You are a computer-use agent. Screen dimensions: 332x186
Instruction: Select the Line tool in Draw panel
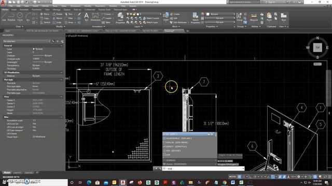[4, 17]
